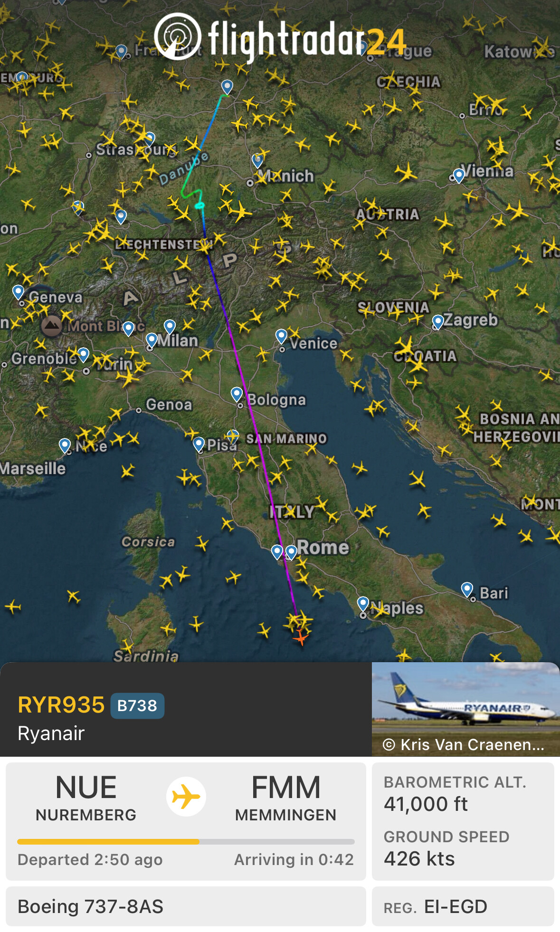Select the Vienna airport marker
The image size is (560, 932).
click(x=459, y=175)
